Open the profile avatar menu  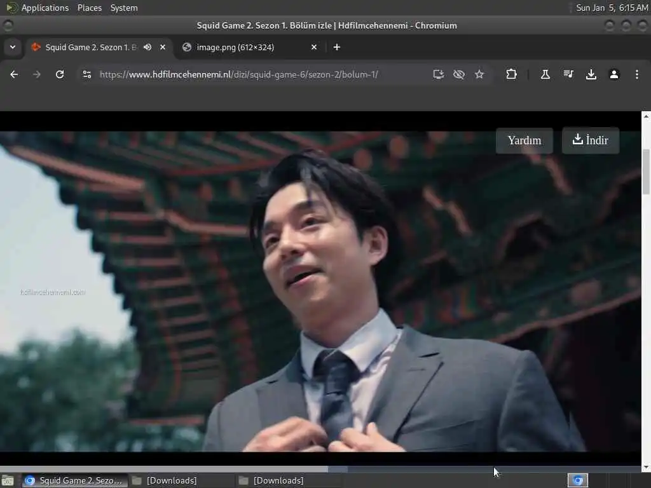tap(614, 74)
